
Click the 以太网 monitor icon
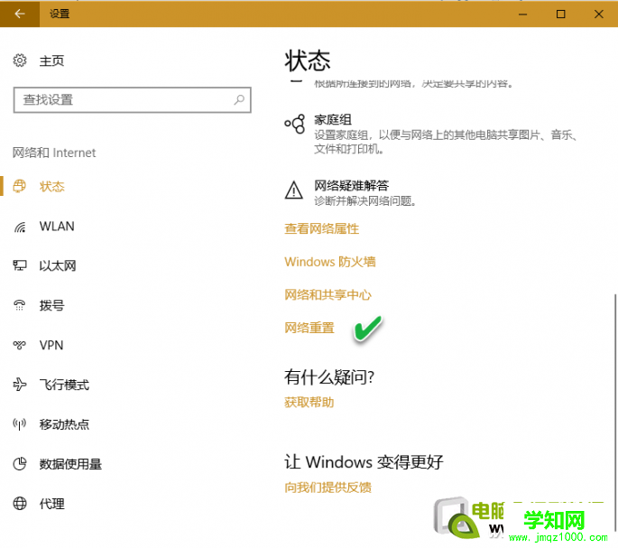tap(20, 265)
